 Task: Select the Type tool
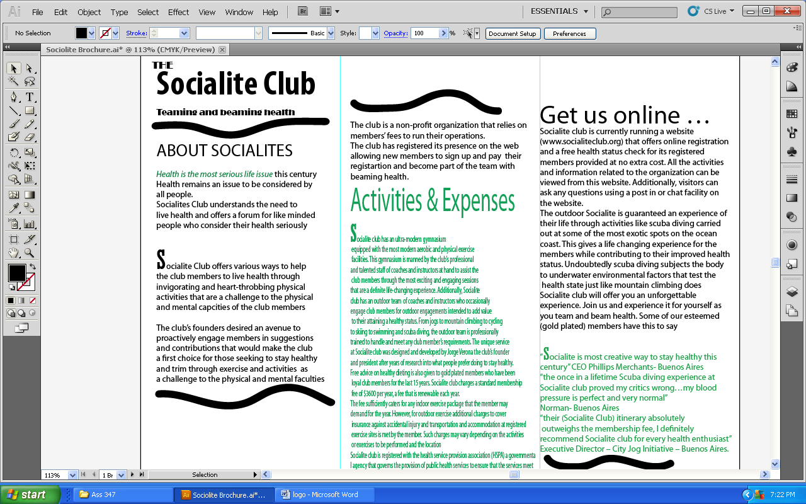30,97
